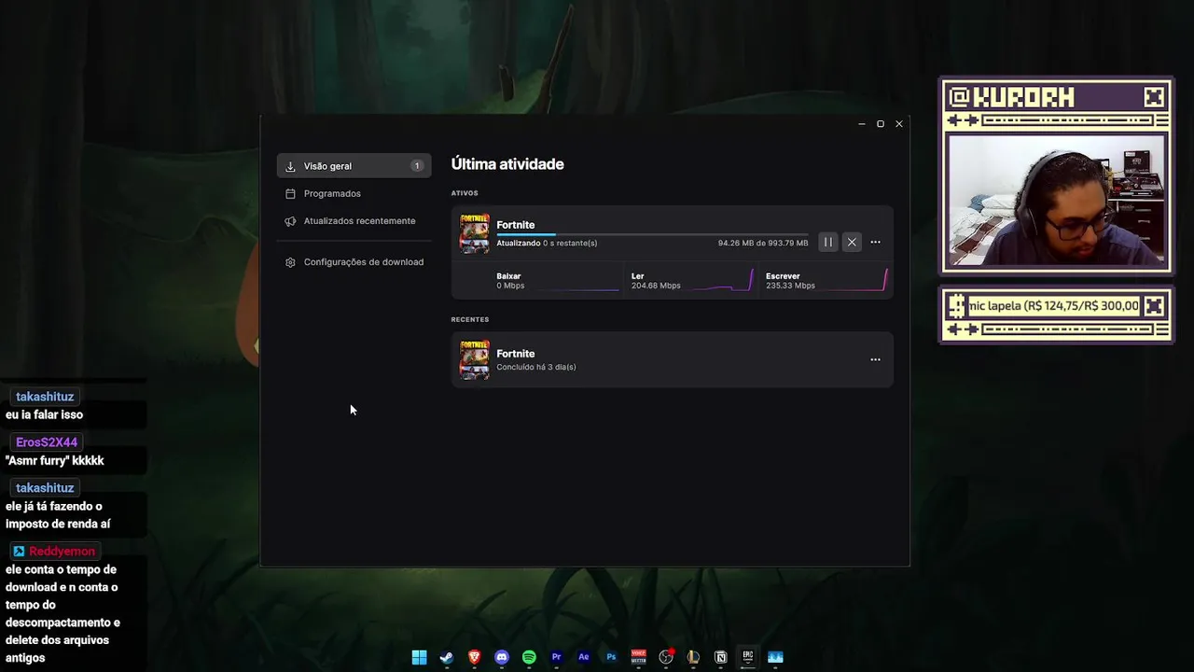Click the '94.26 MB de 993.79 MB' text
Screen dimensions: 1194x672
click(763, 243)
